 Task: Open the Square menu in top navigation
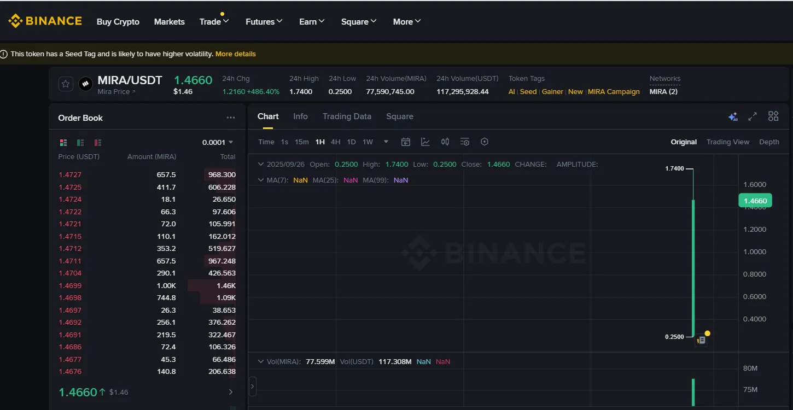click(359, 22)
